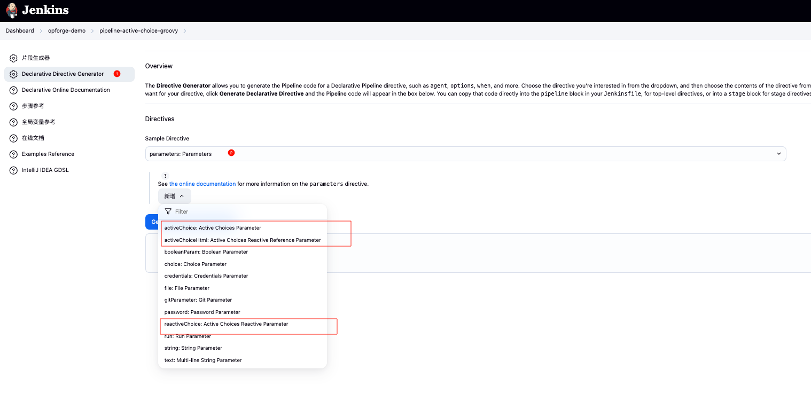The height and width of the screenshot is (409, 811).
Task: Choose reactiveChoice: Active Choices Reactive Parameter
Action: (x=226, y=324)
